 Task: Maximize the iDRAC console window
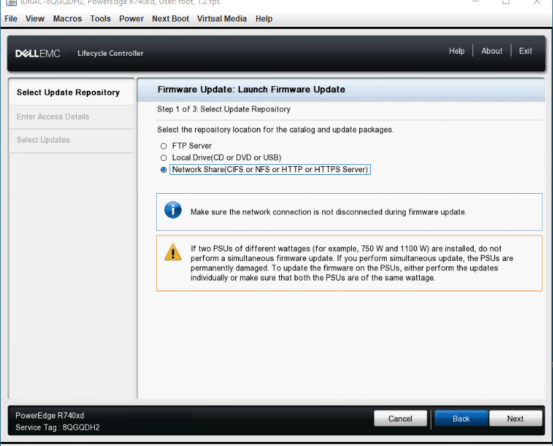(x=506, y=2)
